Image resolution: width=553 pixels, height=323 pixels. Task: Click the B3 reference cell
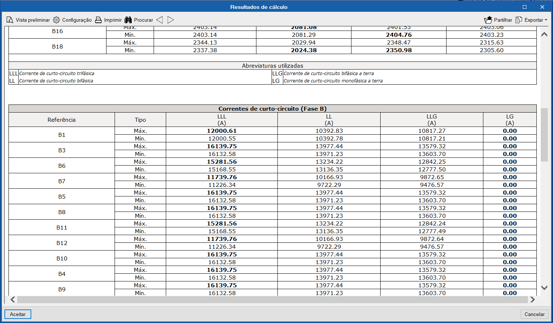(62, 150)
